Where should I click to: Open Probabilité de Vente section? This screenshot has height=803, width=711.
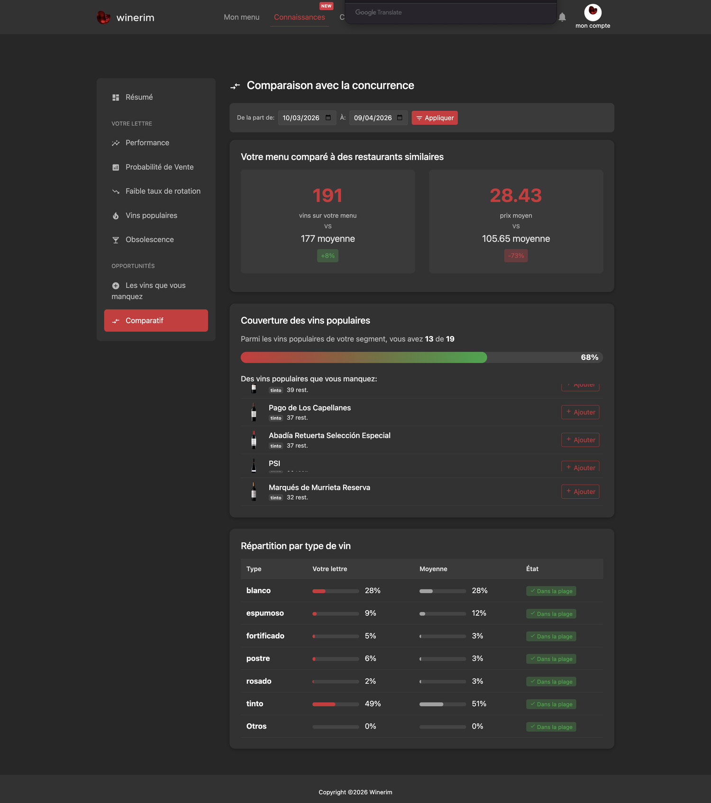tap(156, 167)
